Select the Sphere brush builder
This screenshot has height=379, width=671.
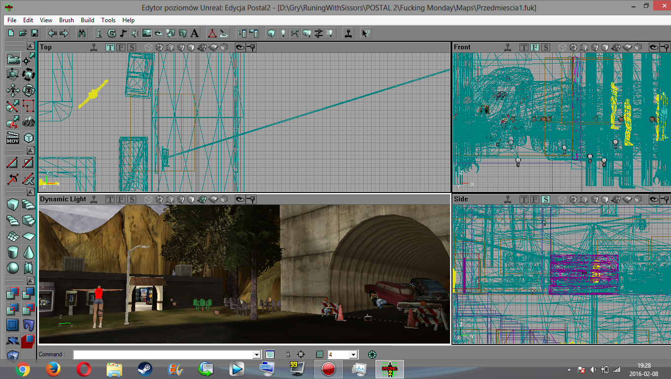(13, 268)
